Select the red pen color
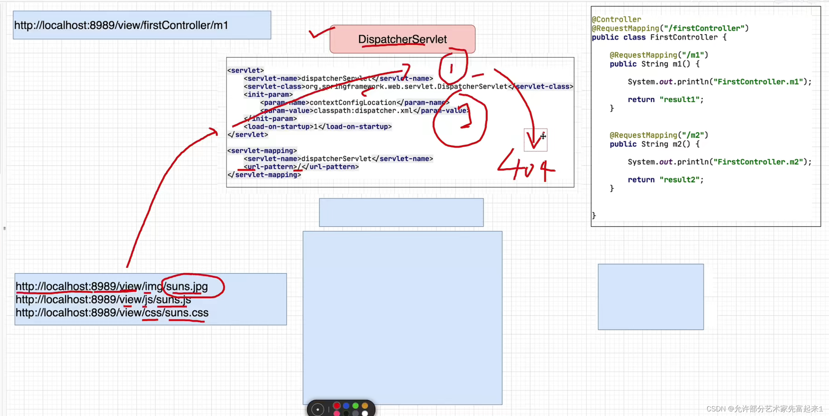The height and width of the screenshot is (416, 829). 337,406
